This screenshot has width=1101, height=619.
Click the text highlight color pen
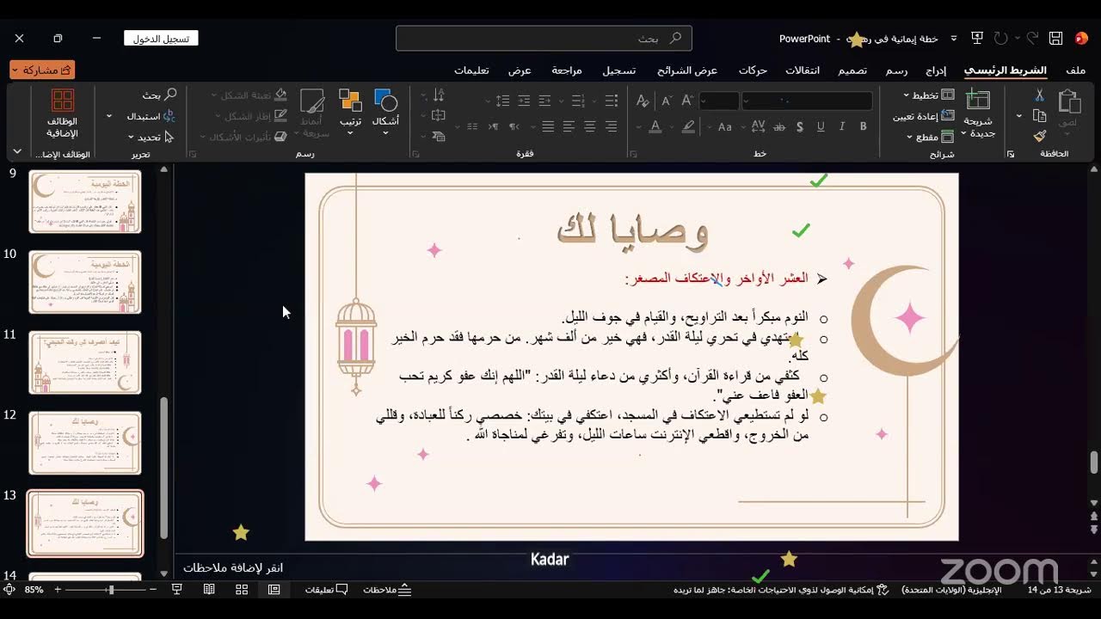[x=688, y=126]
